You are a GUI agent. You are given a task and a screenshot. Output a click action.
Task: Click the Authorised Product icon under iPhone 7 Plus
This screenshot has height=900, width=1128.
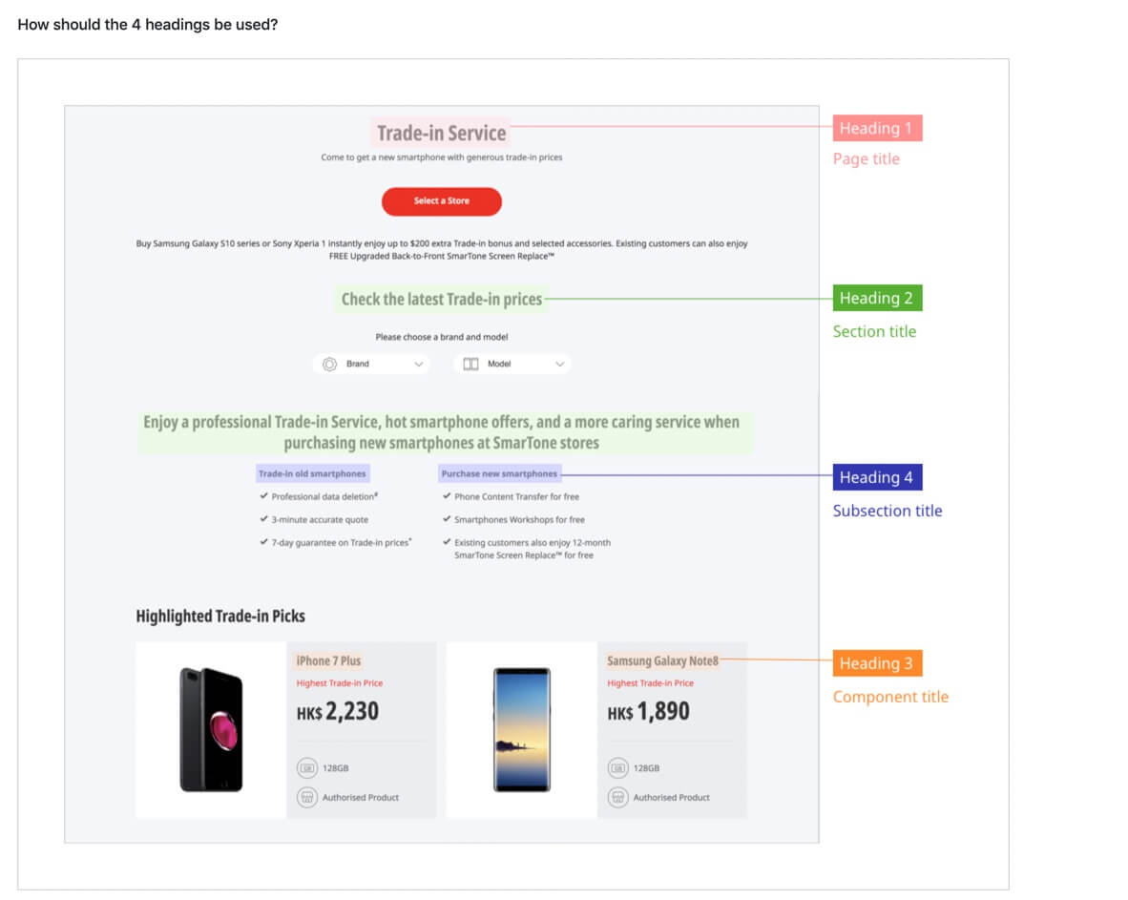306,797
